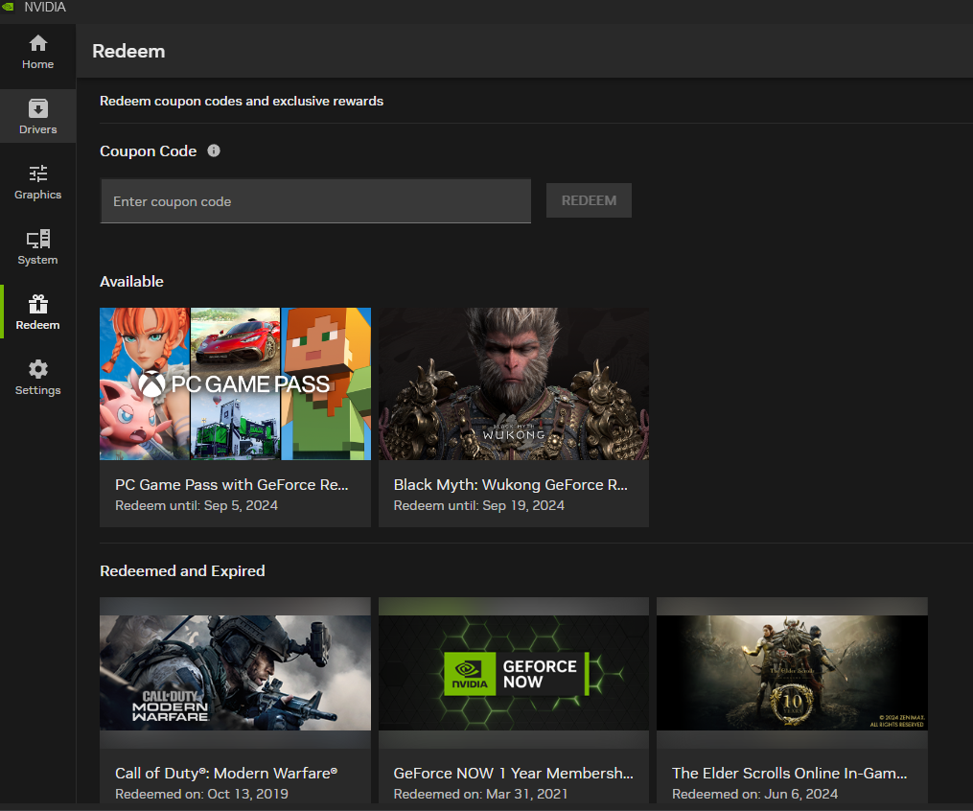Viewport: 973px width, 811px height.
Task: Click the 'PC Game Pass with GeForce Re...' title
Action: click(231, 485)
